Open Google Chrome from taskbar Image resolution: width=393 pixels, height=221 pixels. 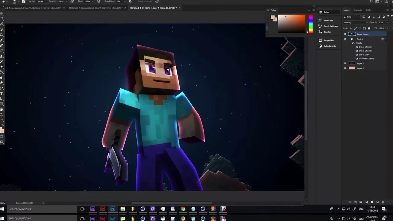(x=183, y=209)
